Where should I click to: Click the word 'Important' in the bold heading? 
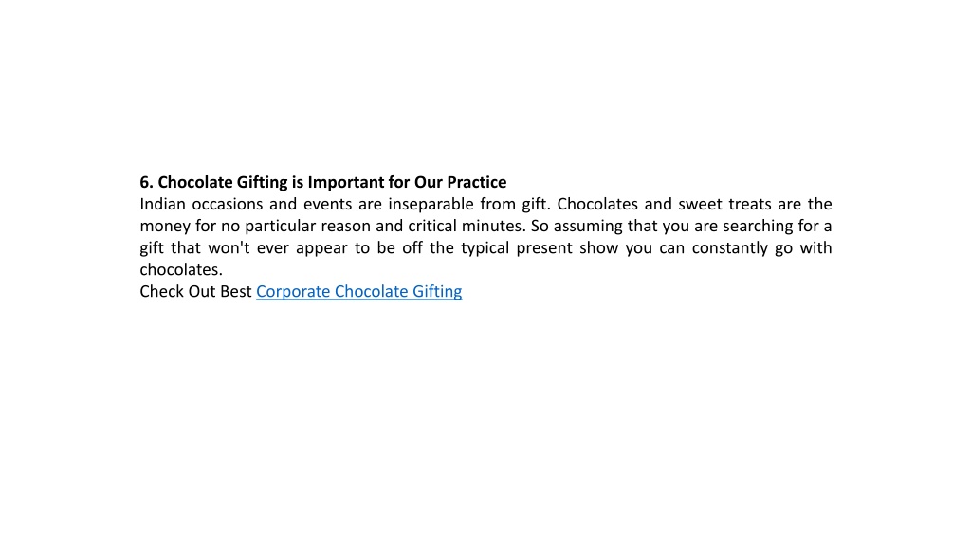(x=345, y=183)
